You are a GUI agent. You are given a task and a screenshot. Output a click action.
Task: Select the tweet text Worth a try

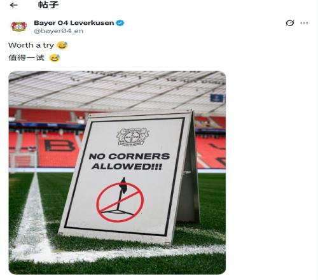click(x=31, y=45)
